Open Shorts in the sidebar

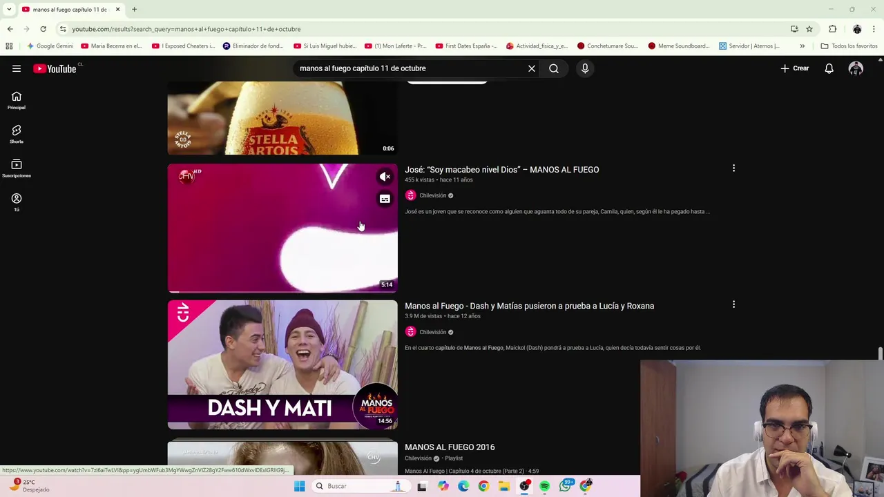click(x=17, y=135)
